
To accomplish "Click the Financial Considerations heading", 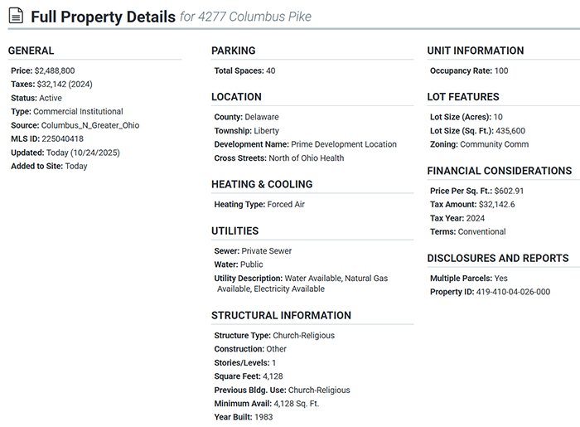I will click(499, 171).
